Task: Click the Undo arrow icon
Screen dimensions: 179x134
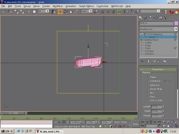Action: [4, 12]
